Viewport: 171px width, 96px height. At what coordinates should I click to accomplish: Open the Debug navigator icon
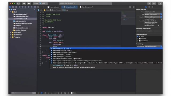click(x=29, y=7)
